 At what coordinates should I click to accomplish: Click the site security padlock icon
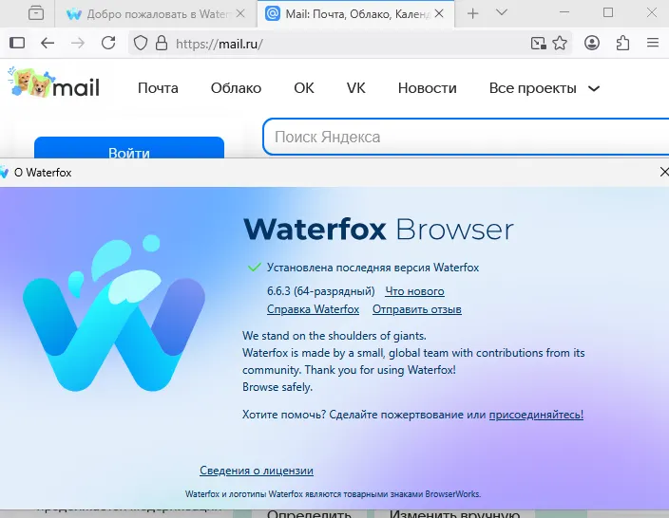tap(161, 43)
